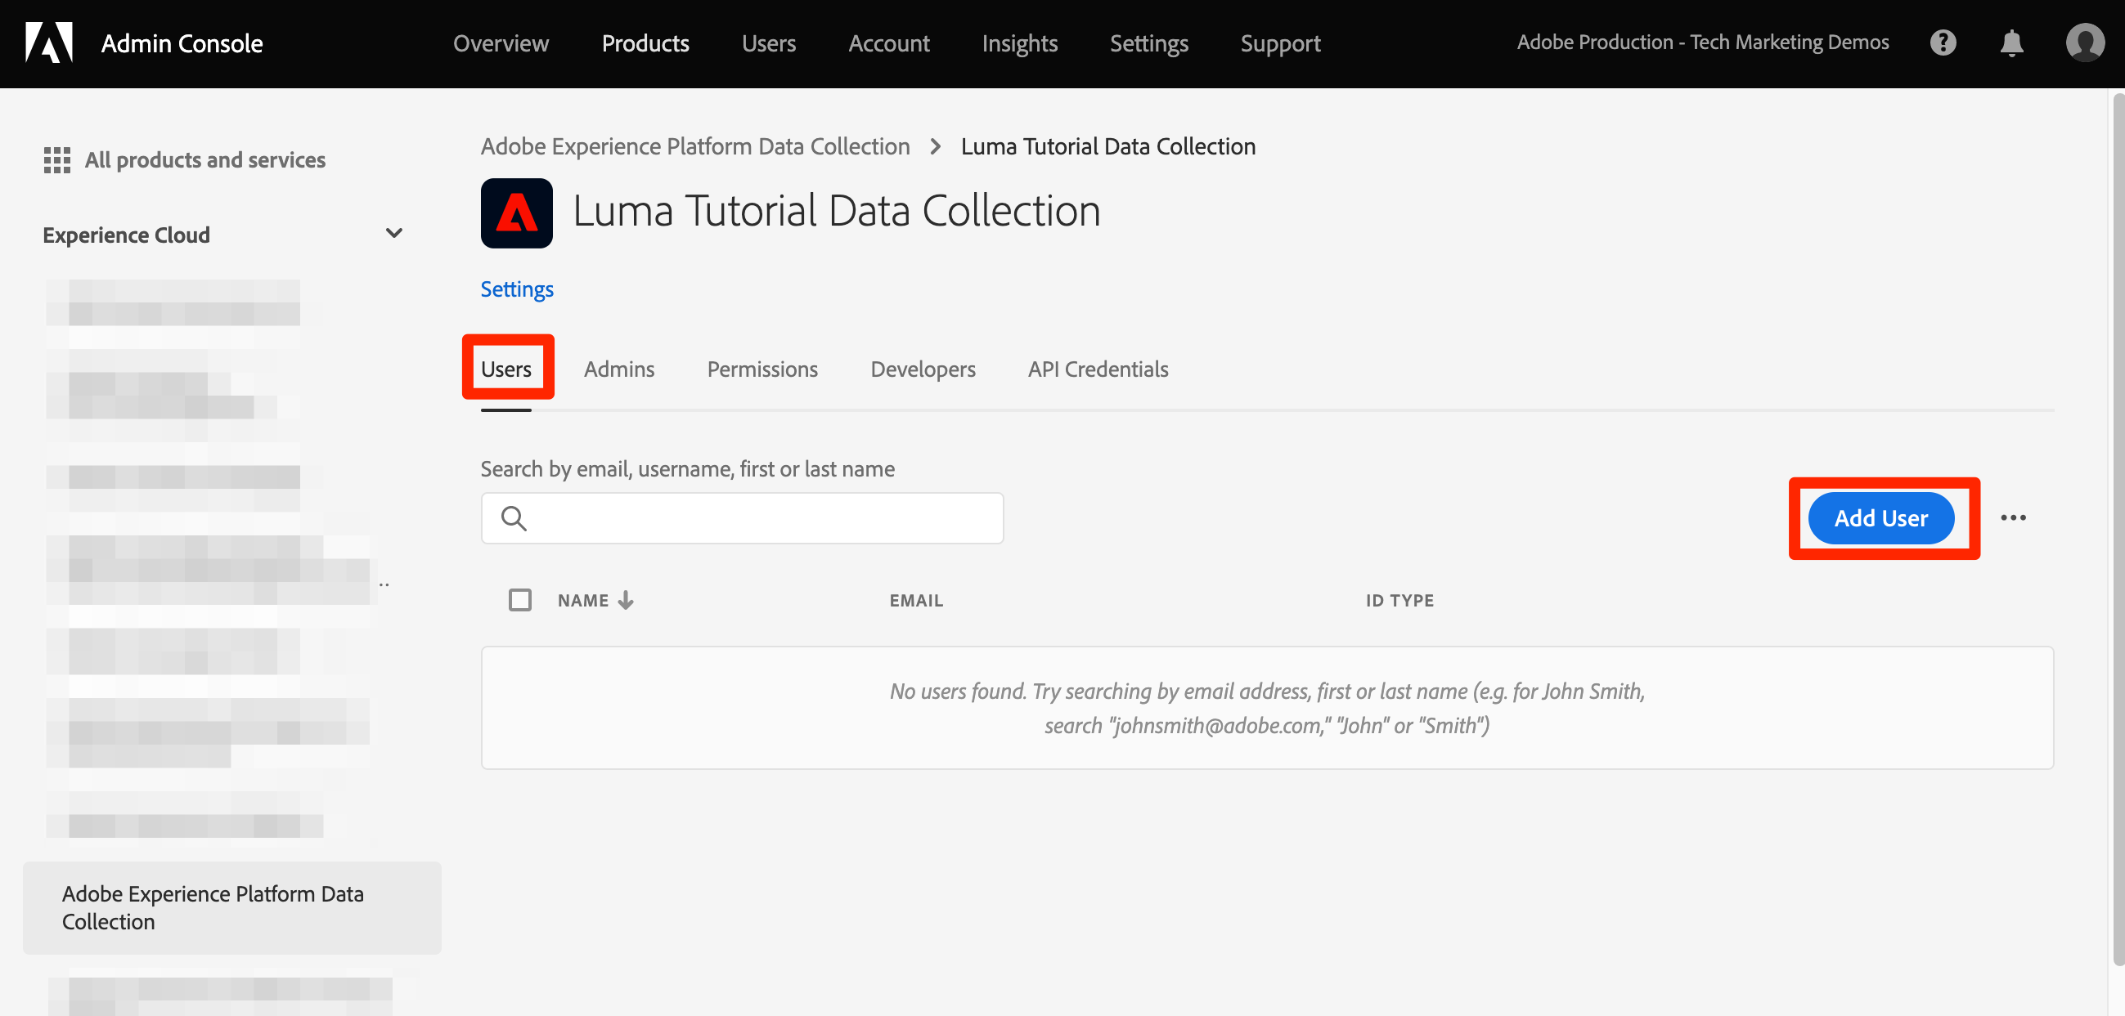The image size is (2125, 1016).
Task: Click the search magnifier icon
Action: coord(513,518)
